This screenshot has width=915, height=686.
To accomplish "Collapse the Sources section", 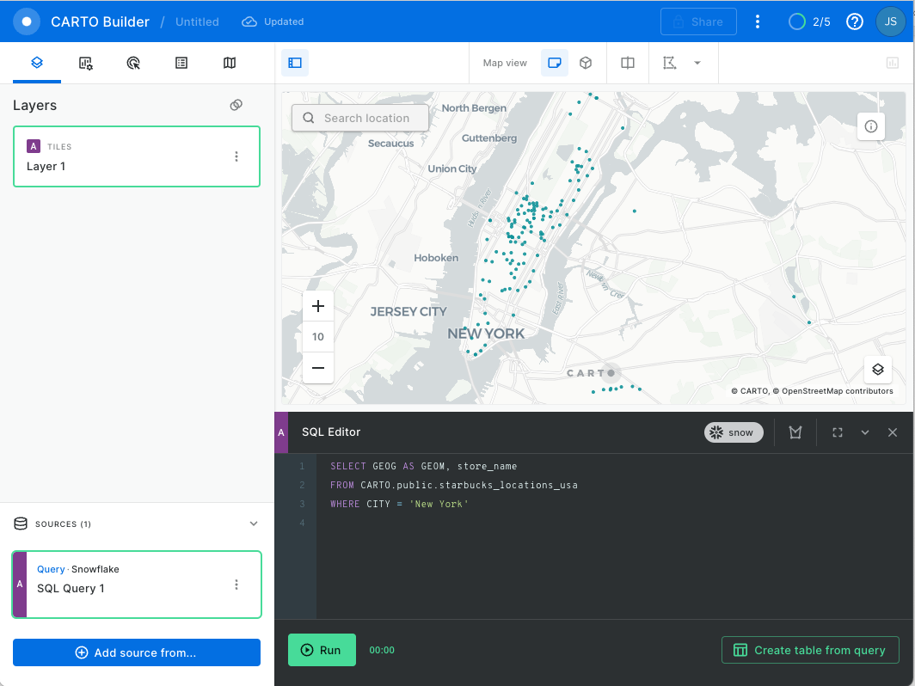I will click(x=254, y=524).
